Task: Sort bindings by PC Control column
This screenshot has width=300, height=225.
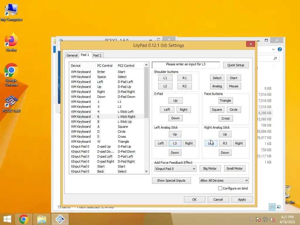Action: click(106, 66)
